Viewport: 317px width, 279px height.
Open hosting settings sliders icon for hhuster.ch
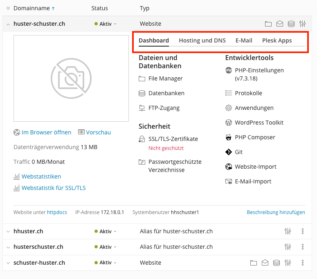point(288,232)
